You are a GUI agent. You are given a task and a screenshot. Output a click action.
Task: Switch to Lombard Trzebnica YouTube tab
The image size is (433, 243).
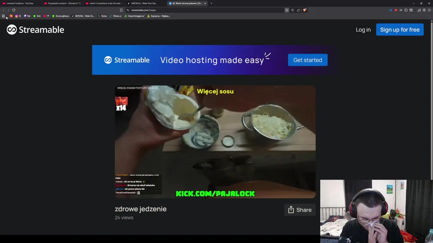tap(20, 3)
